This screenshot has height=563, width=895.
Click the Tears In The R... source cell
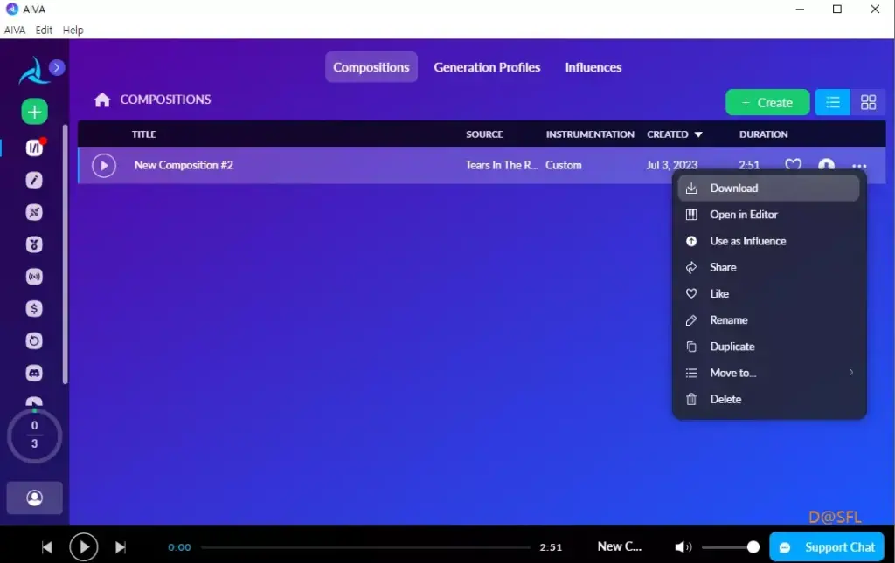pos(502,165)
